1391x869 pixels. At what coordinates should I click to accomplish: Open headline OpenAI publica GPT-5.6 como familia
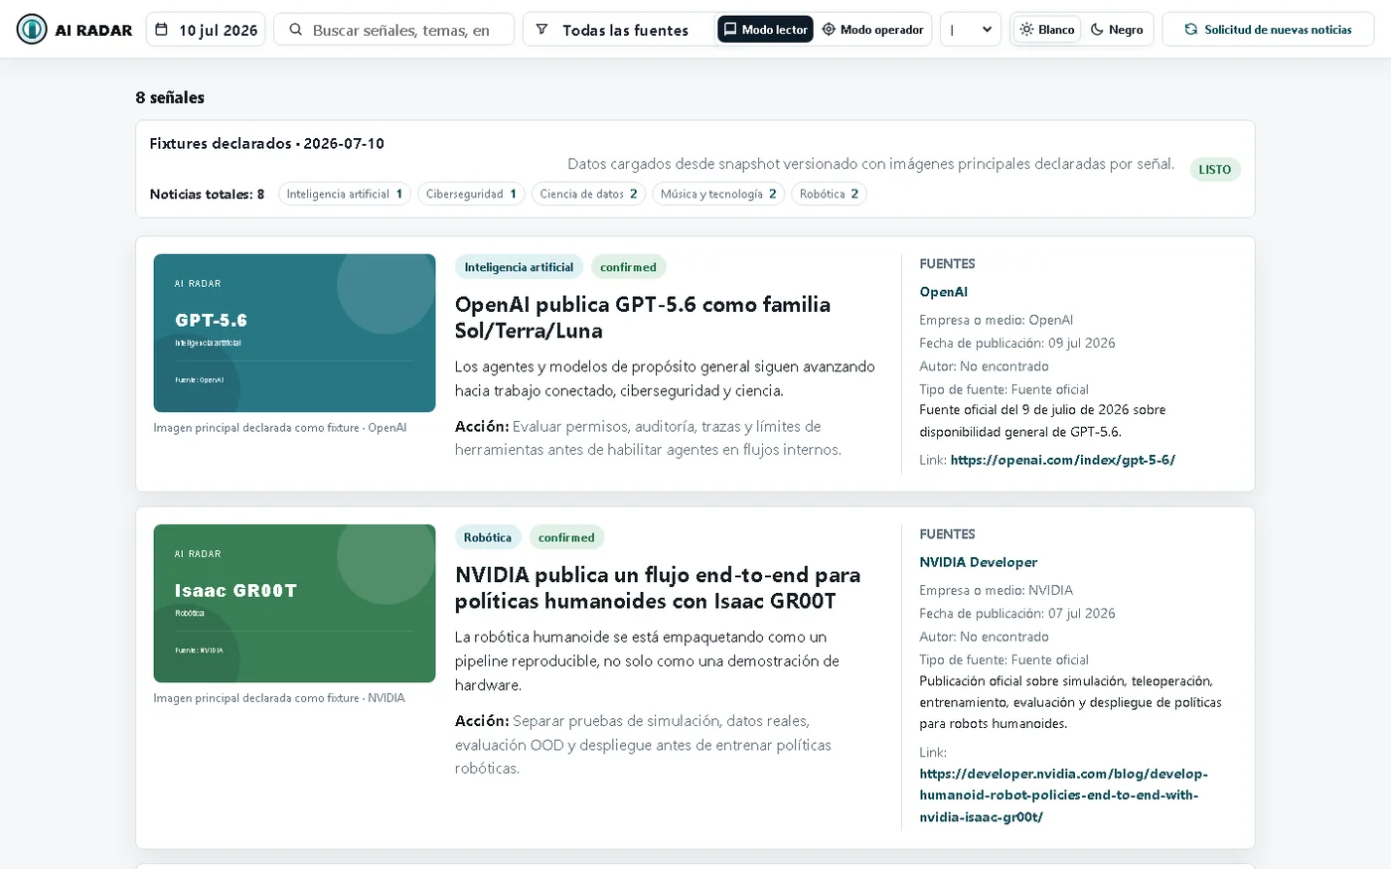(643, 318)
